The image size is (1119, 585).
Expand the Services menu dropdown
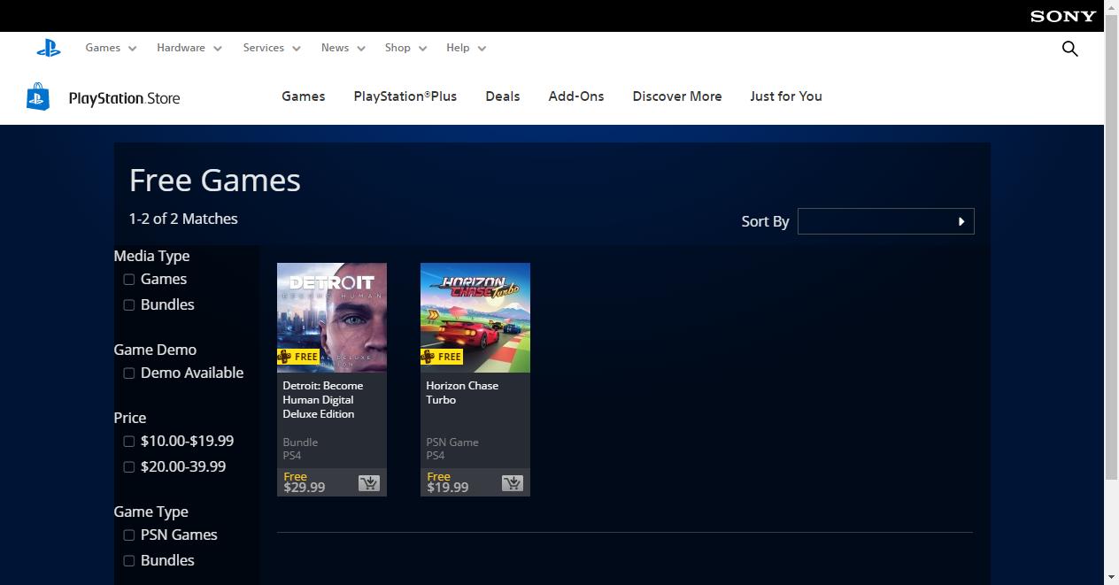[272, 48]
